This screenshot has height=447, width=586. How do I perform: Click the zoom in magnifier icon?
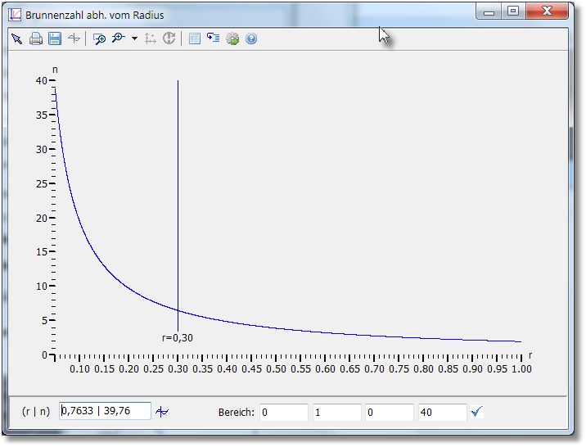coord(118,38)
